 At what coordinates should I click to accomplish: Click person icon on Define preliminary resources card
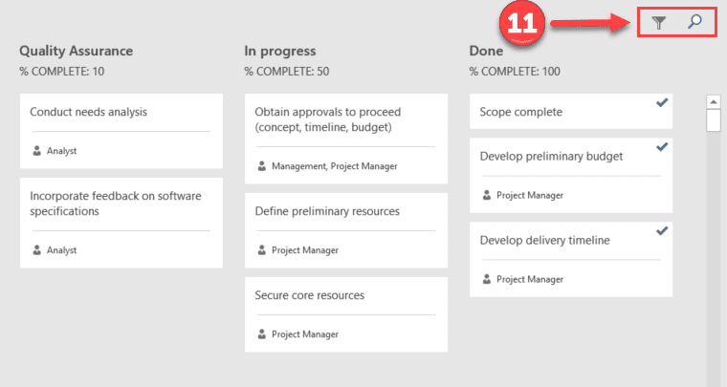pyautogui.click(x=261, y=250)
